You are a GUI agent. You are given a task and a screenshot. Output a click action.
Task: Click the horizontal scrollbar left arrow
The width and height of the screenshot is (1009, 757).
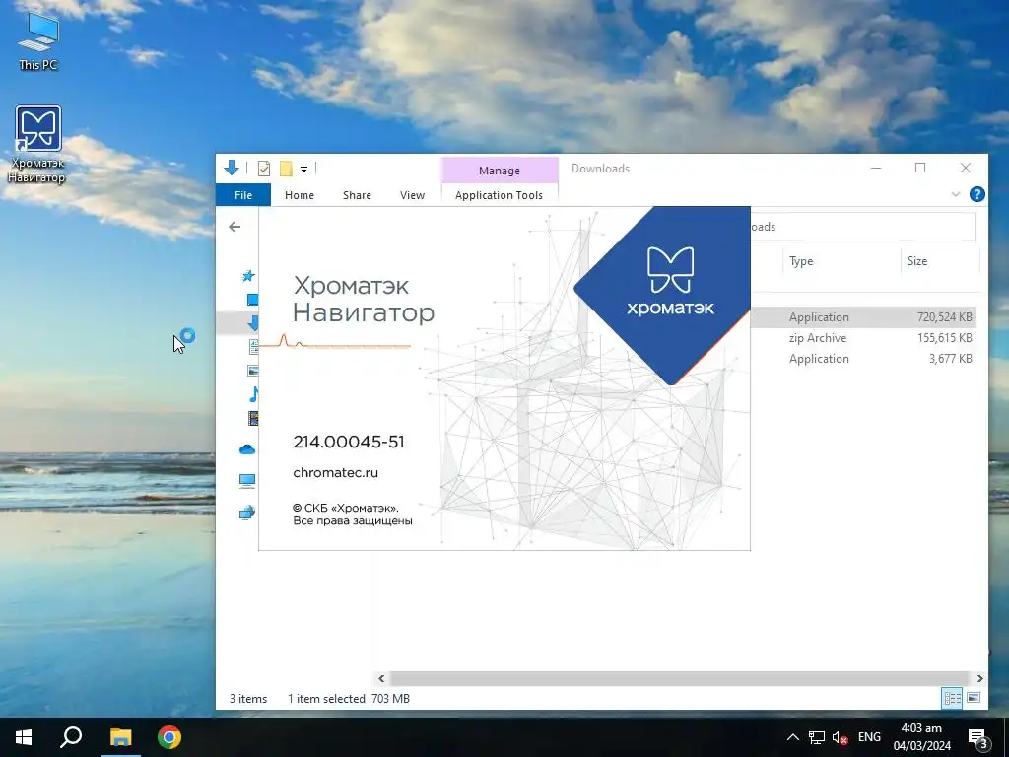(x=381, y=678)
